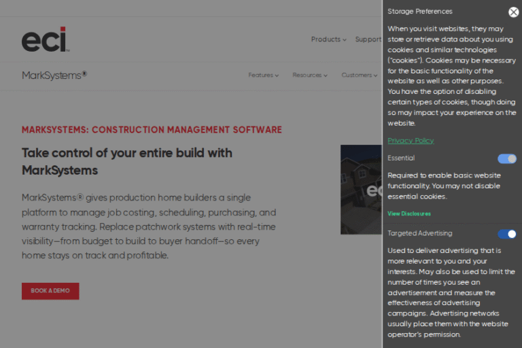Screen dimensions: 522x348
Task: Close the Storage Preferences panel
Action: point(513,12)
